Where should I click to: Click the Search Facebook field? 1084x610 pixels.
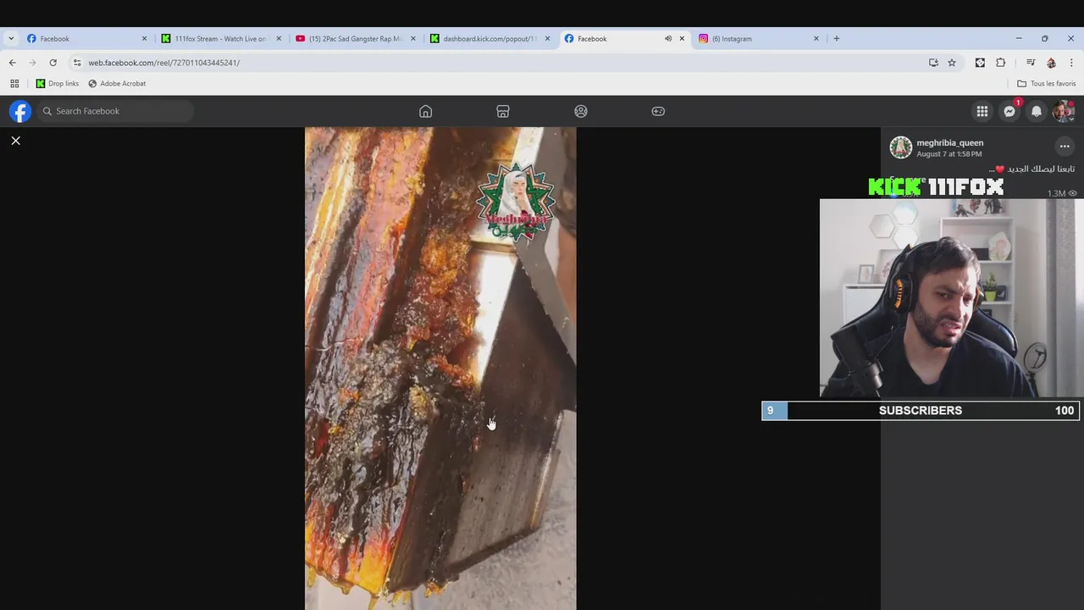tap(115, 111)
